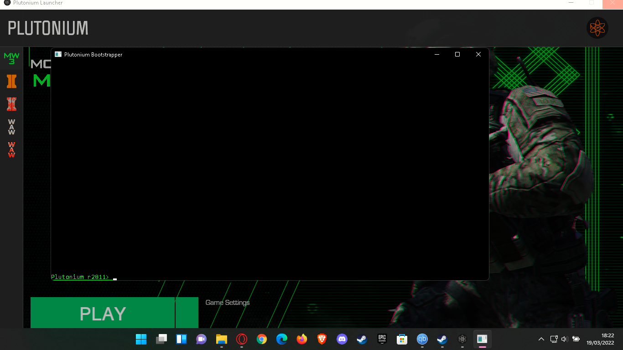Launch Microsoft Edge from taskbar
Screen dimensions: 623x350
(281, 339)
